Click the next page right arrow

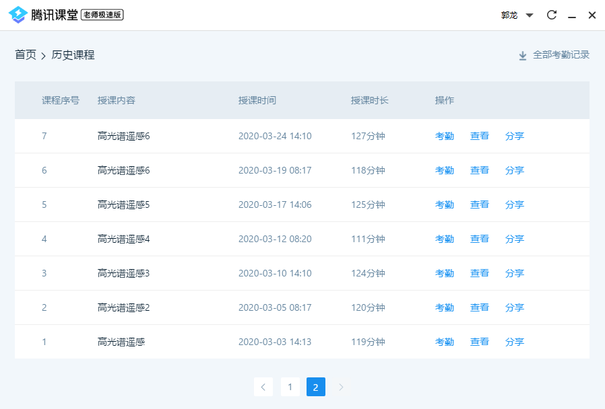(341, 387)
